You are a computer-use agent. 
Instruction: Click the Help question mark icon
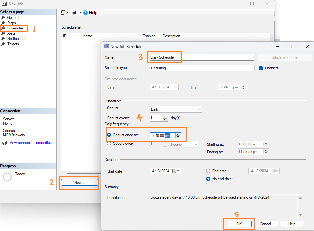click(85, 13)
